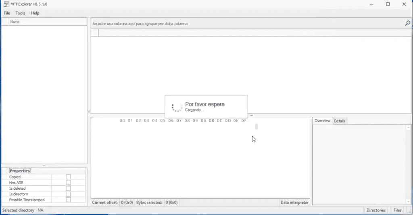Click the resize grip in status bar corner

point(409,211)
